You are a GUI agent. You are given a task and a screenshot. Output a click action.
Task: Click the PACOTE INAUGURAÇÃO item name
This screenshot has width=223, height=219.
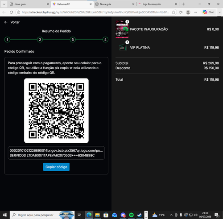[149, 29]
